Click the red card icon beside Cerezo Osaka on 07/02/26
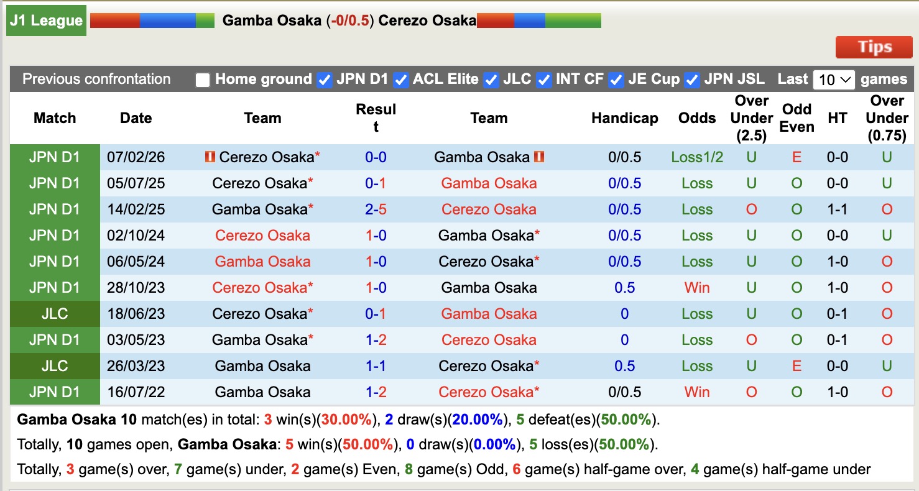The image size is (919, 491). [209, 157]
